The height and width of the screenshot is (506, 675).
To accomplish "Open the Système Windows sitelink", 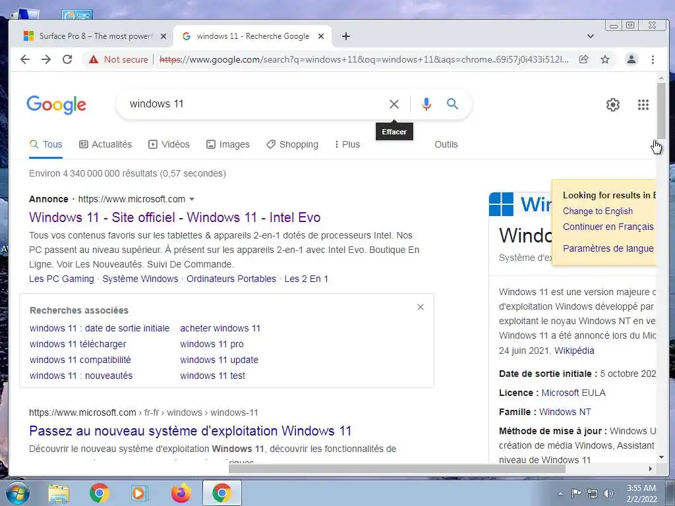I will [x=140, y=279].
